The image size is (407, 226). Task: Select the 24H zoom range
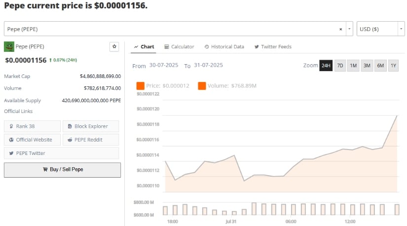click(326, 66)
